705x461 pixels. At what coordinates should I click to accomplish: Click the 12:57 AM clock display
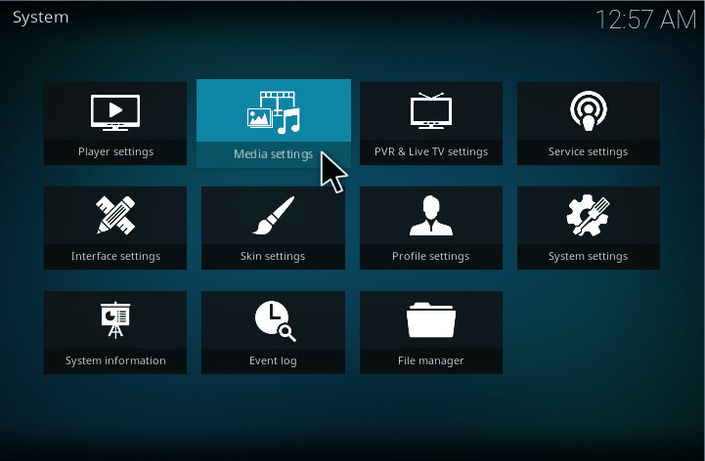pyautogui.click(x=645, y=20)
